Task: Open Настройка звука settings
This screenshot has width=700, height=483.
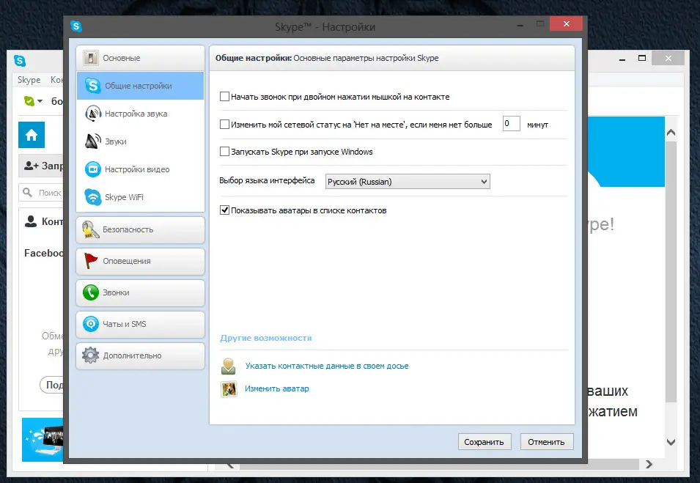Action: pos(140,114)
